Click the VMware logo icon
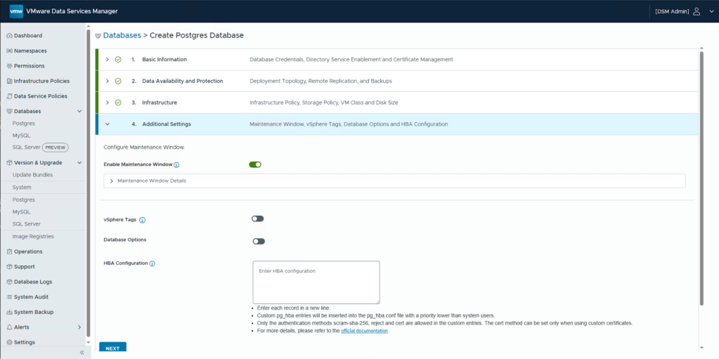Image resolution: width=719 pixels, height=359 pixels. [16, 11]
